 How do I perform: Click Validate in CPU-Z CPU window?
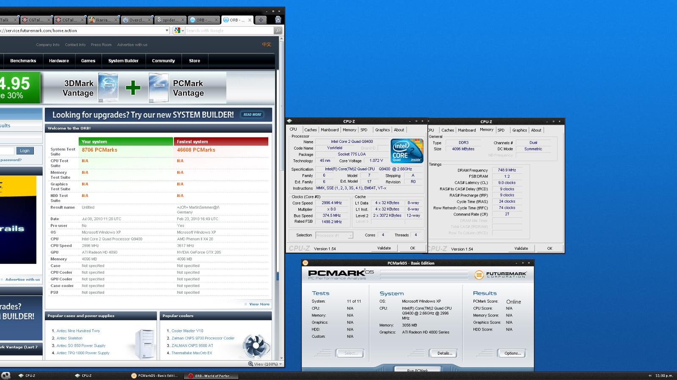point(384,248)
